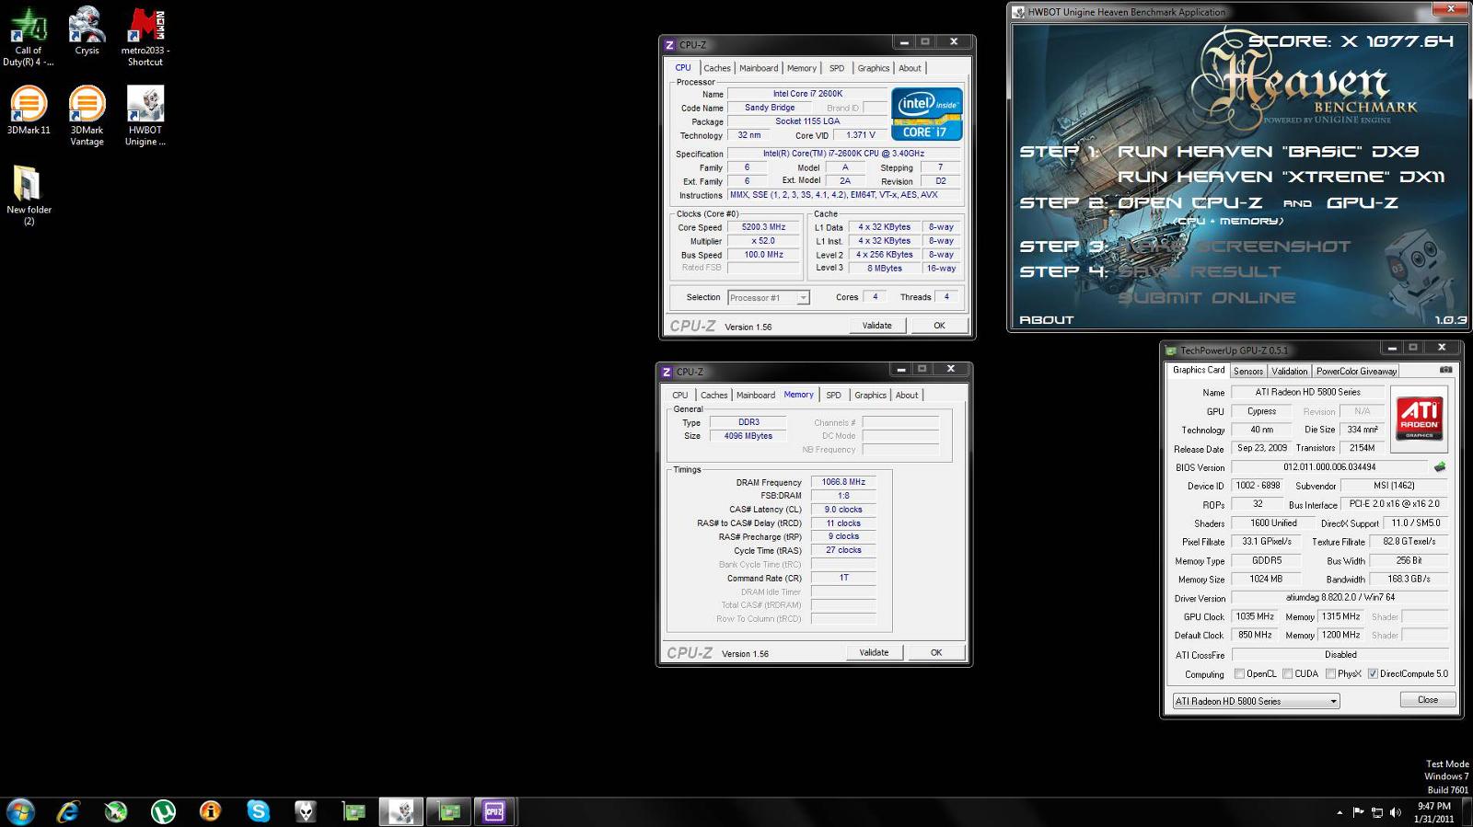Open Skype from taskbar
The image size is (1473, 827).
pyautogui.click(x=259, y=811)
